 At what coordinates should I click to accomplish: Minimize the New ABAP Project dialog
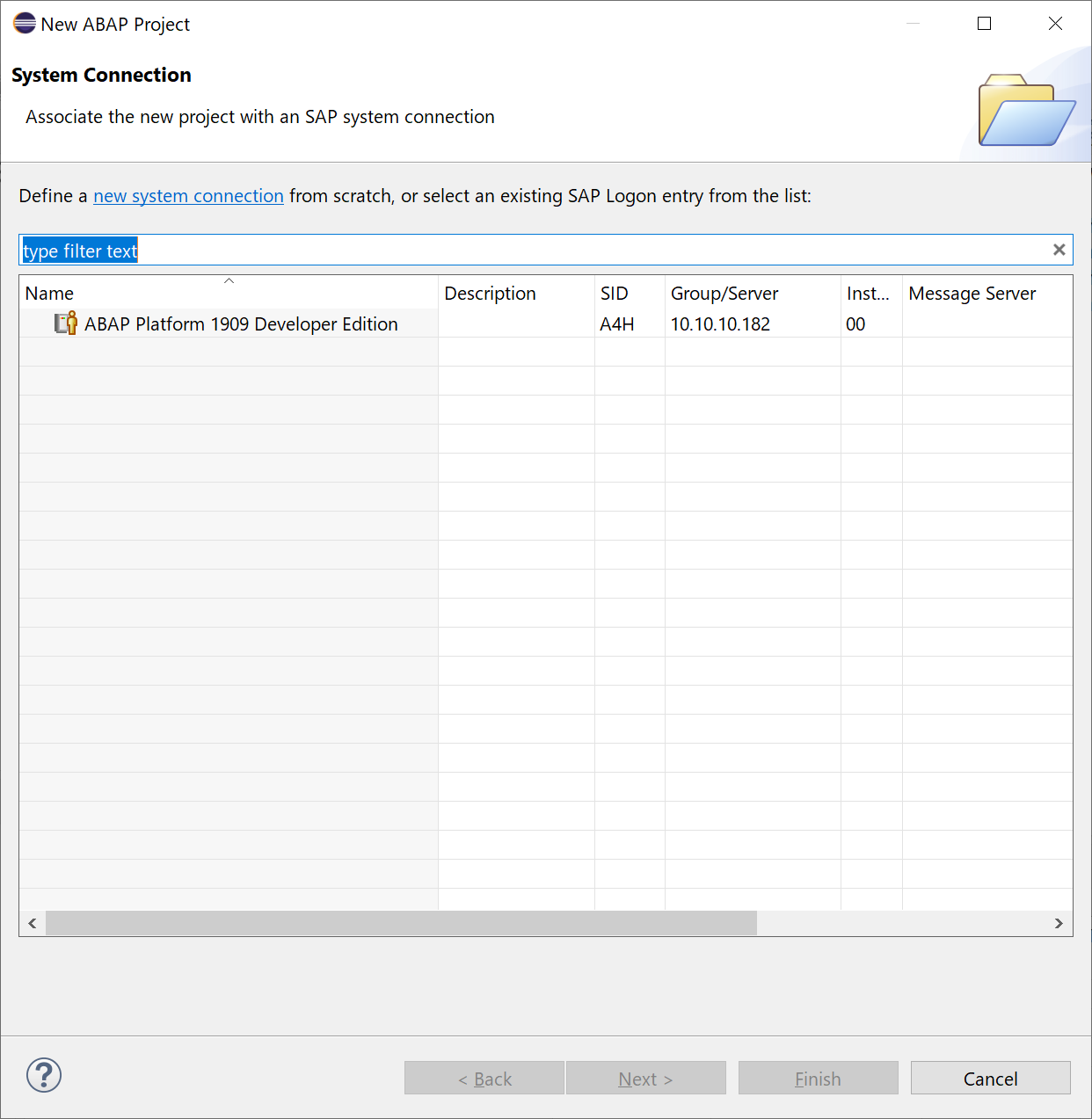point(914,24)
